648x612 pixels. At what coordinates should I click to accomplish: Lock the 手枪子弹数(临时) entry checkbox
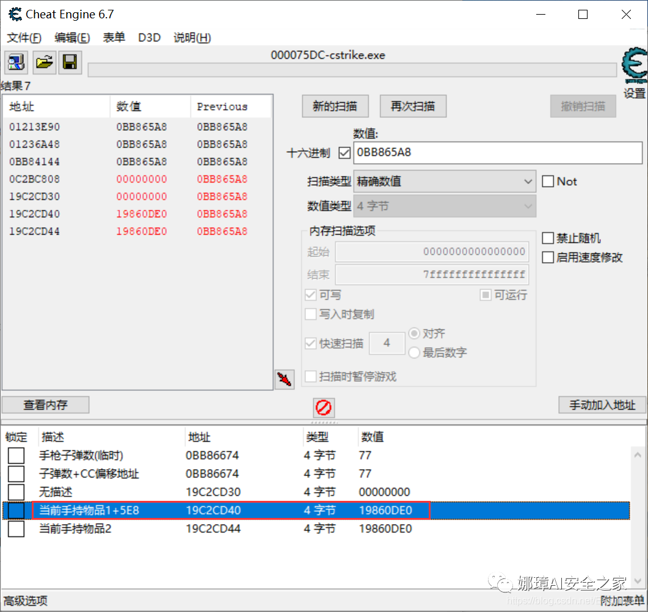pyautogui.click(x=16, y=456)
